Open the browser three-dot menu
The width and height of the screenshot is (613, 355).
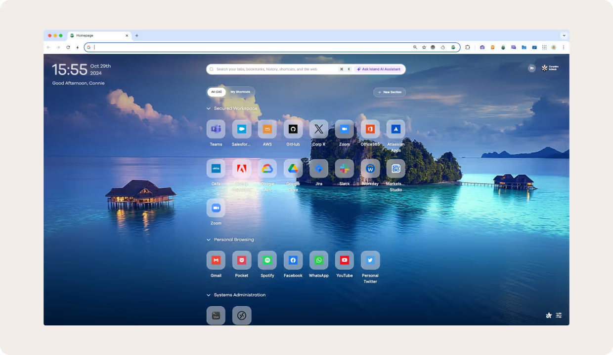(x=564, y=47)
